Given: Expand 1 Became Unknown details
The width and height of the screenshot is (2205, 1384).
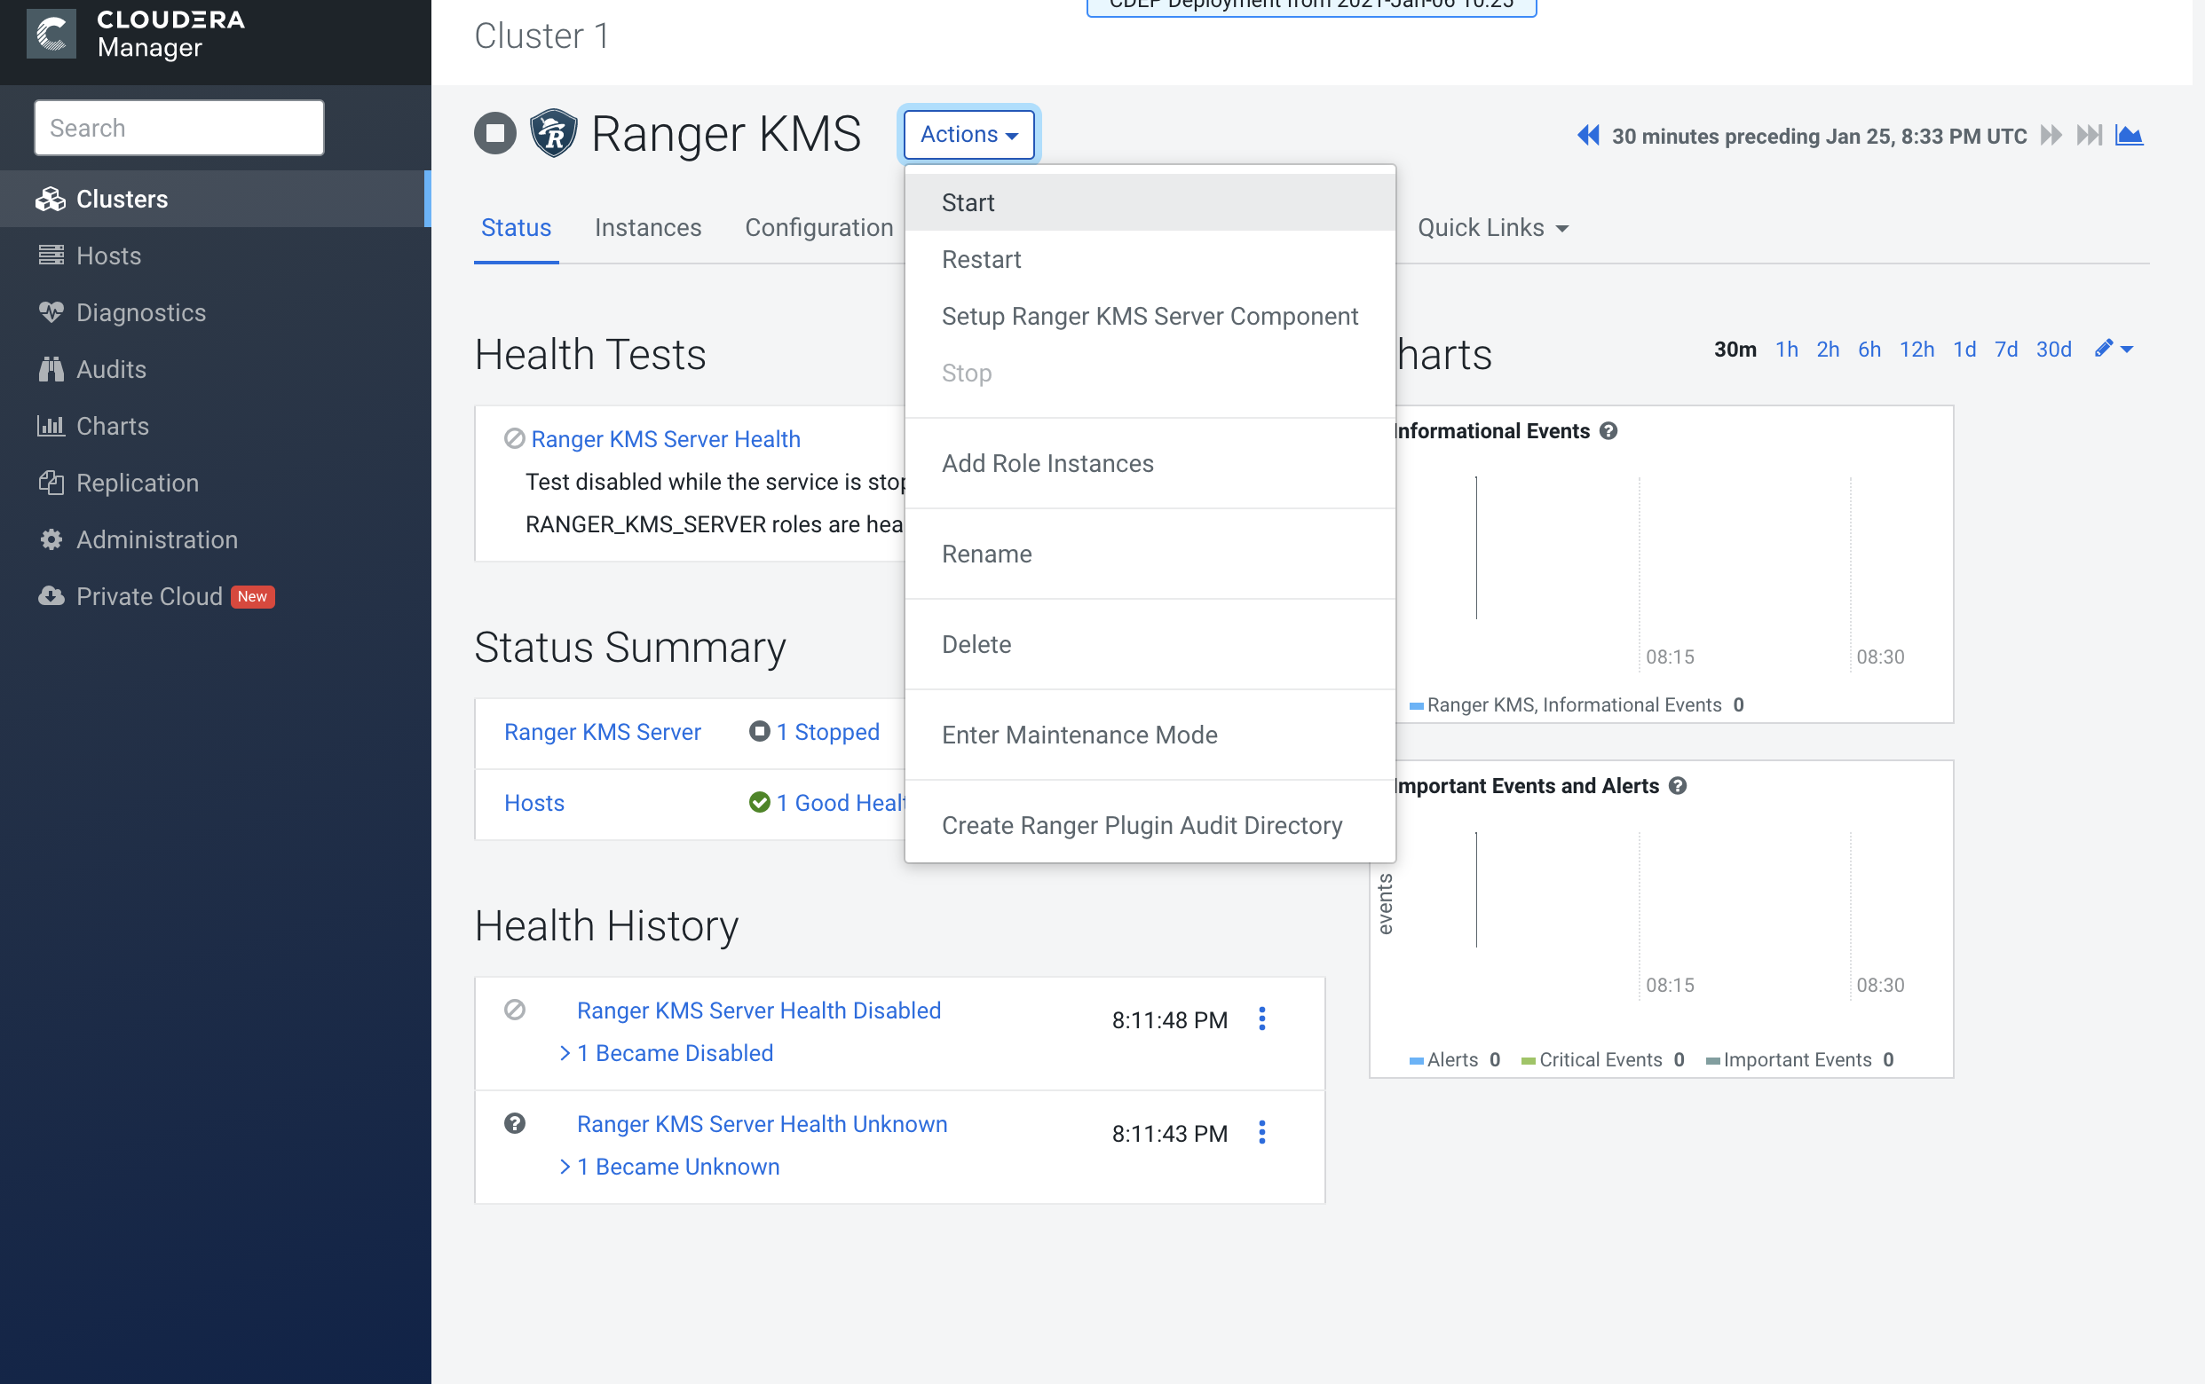Looking at the screenshot, I should [x=669, y=1166].
